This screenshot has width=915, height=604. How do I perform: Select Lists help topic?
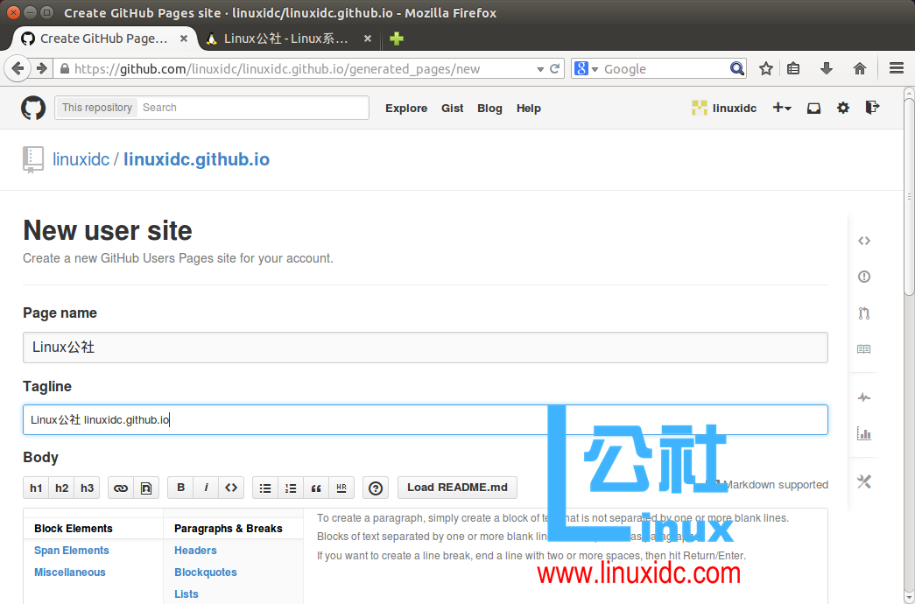[187, 594]
